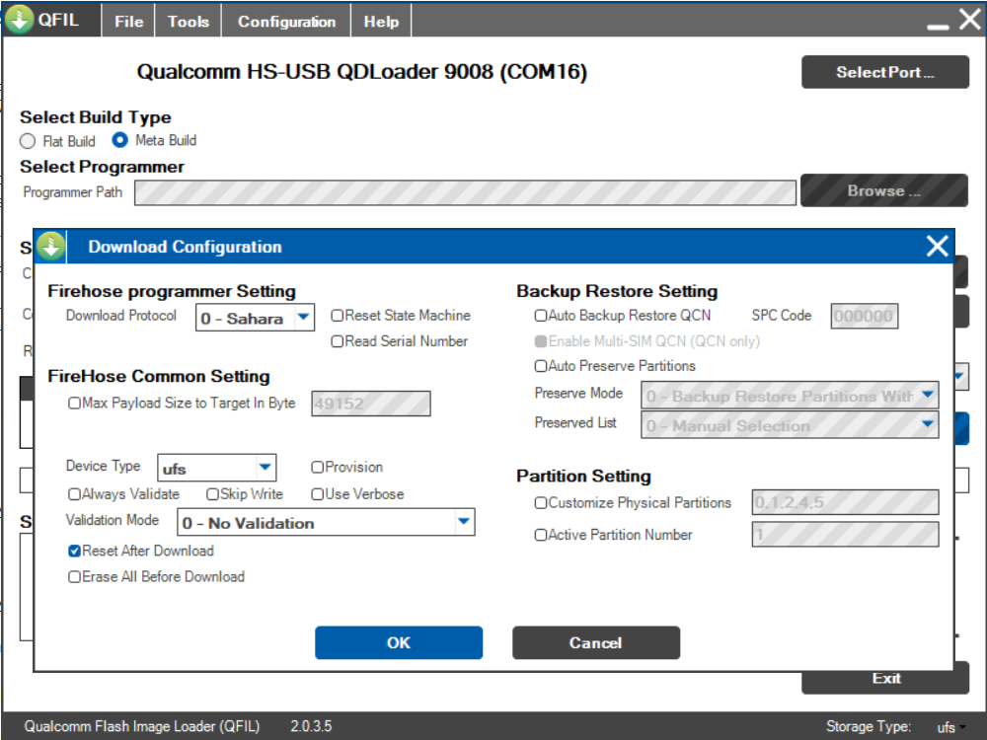Enable Auto Backup Restore QCN
The image size is (987, 740).
click(x=541, y=316)
